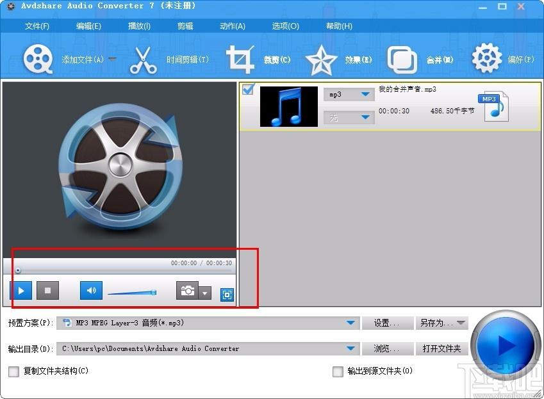The image size is (544, 399).
Task: Open Preferences gear icon
Action: click(x=487, y=58)
